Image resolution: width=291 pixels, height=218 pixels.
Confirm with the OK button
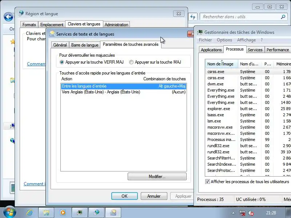(x=124, y=196)
